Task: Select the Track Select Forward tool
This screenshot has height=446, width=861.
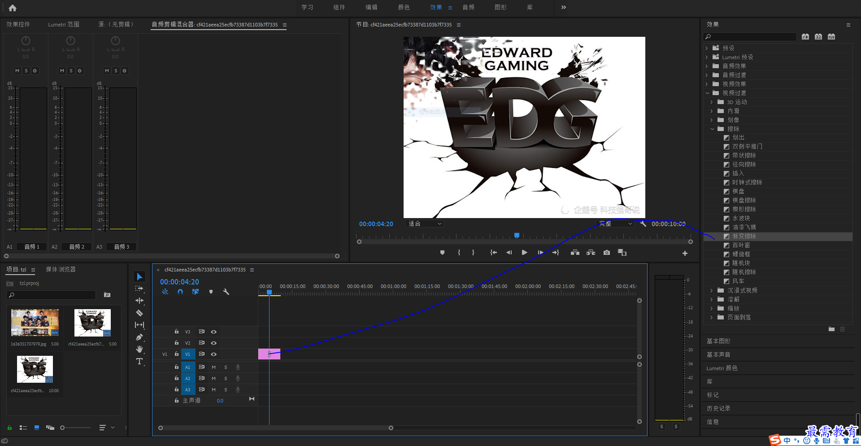Action: click(139, 289)
